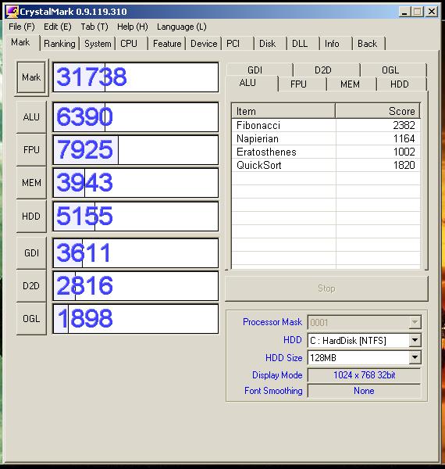Click the Display Mode value 1024 x 768 32bit

coord(364,375)
